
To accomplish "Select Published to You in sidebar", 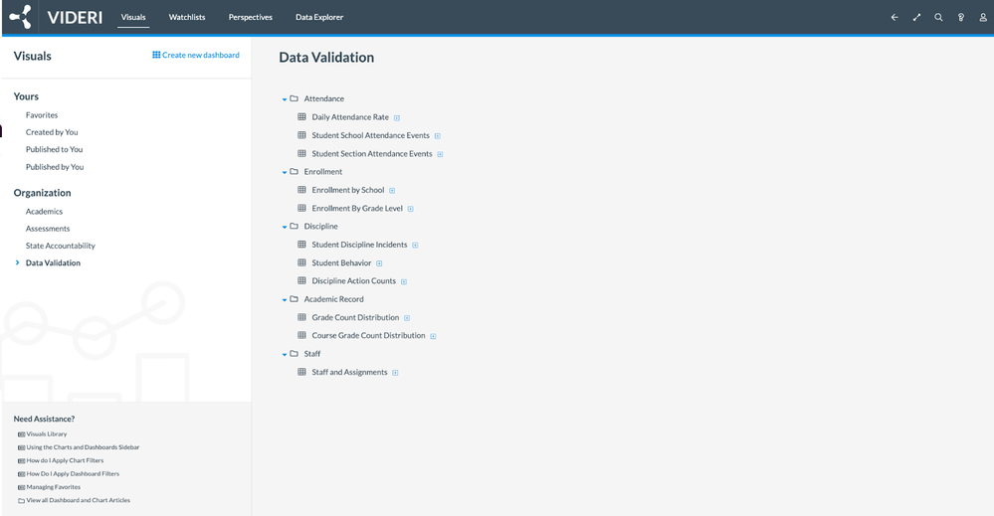I will pyautogui.click(x=55, y=149).
